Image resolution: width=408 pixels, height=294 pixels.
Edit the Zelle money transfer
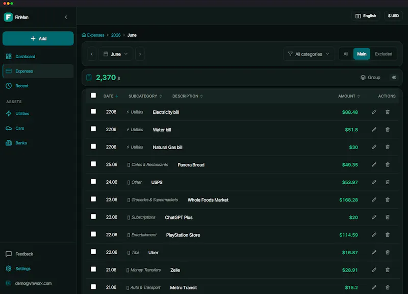pos(374,270)
